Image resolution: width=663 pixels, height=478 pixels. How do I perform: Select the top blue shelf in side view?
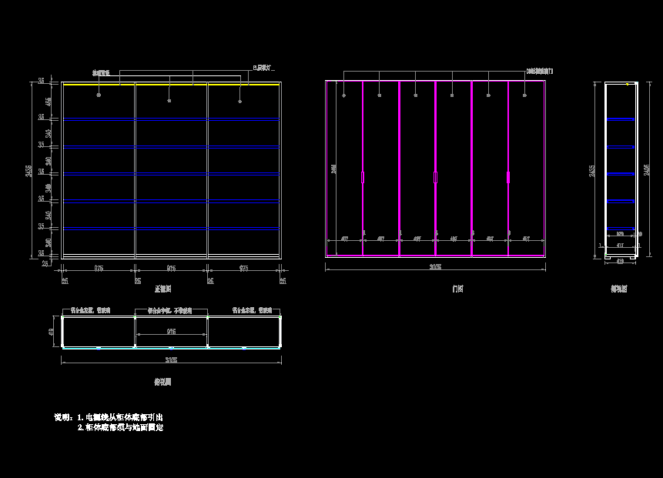620,119
